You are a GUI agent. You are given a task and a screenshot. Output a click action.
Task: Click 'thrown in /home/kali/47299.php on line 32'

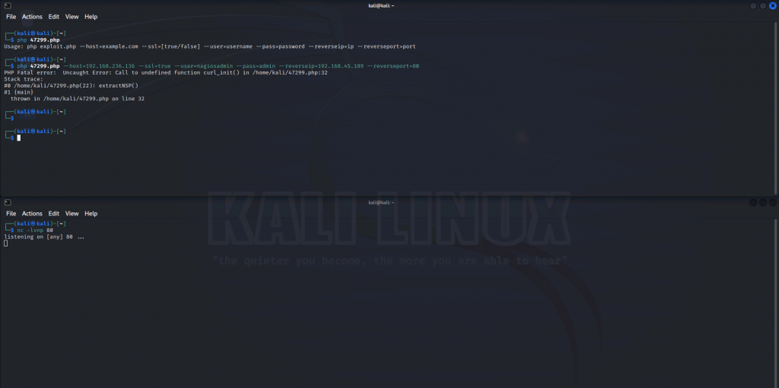click(78, 98)
